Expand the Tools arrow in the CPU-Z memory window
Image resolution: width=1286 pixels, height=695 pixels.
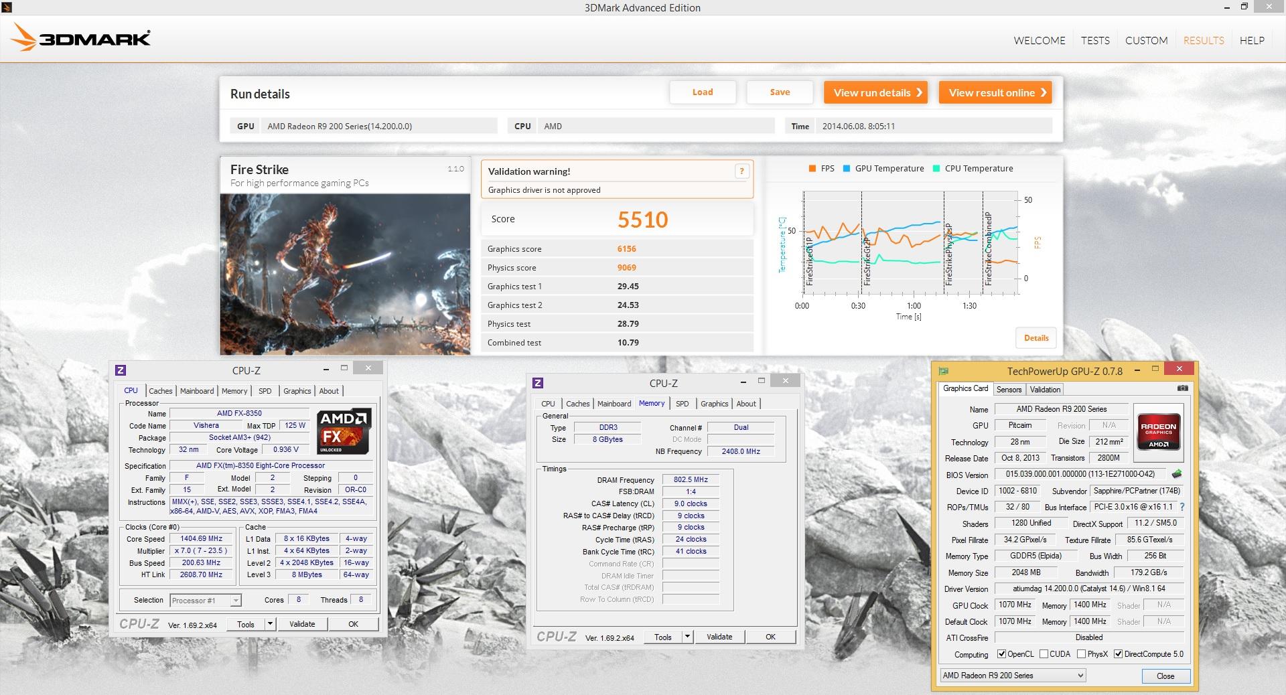(687, 637)
